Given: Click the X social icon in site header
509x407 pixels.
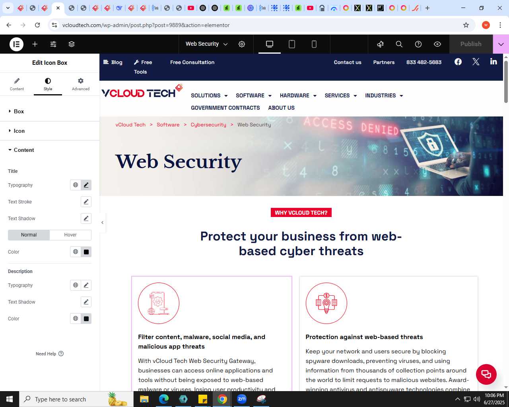Looking at the screenshot, I should click(476, 62).
